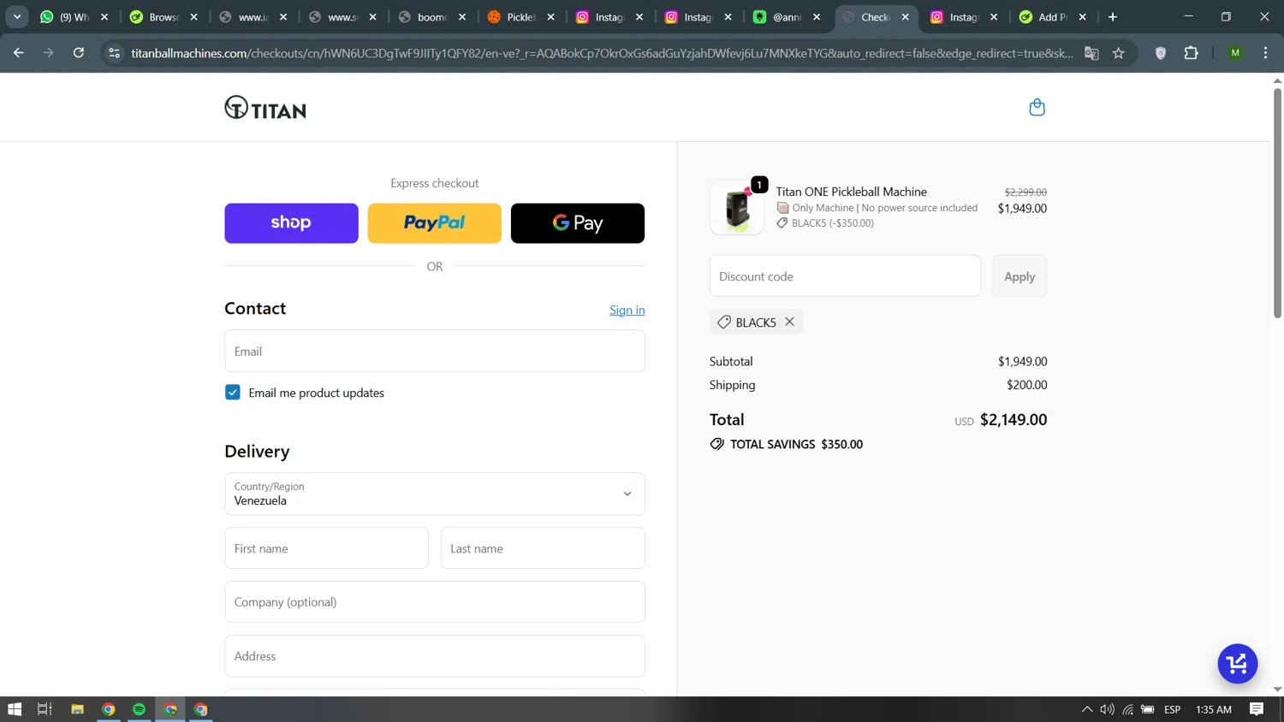Check the battery status icon
Image resolution: width=1284 pixels, height=722 pixels.
click(1148, 709)
